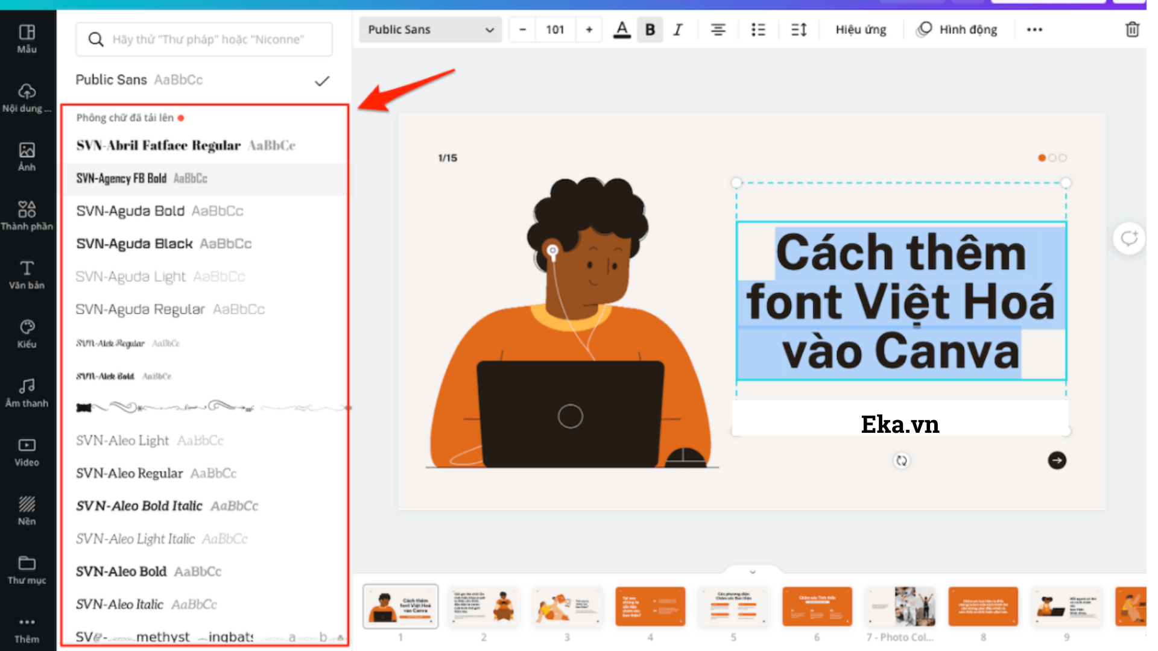This screenshot has height=651, width=1158.
Task: Choose SVN-Aleo Italic font
Action: [x=205, y=604]
